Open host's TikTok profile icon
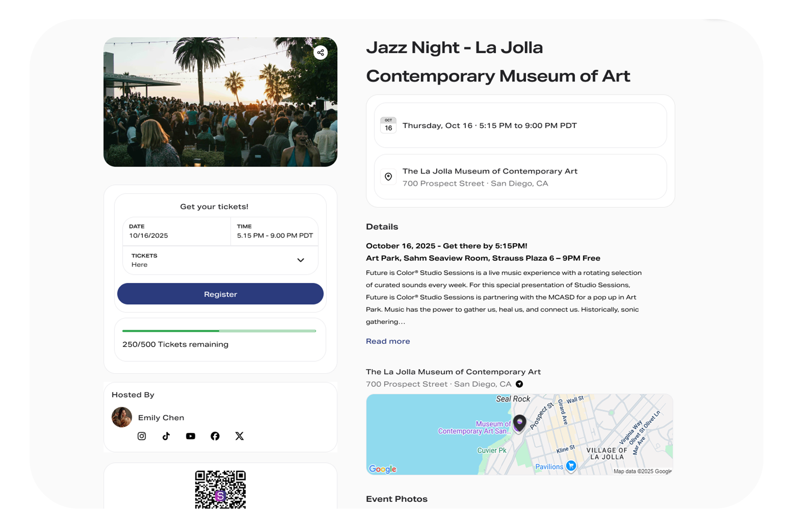Screen dimensions: 793x529 pyautogui.click(x=166, y=436)
